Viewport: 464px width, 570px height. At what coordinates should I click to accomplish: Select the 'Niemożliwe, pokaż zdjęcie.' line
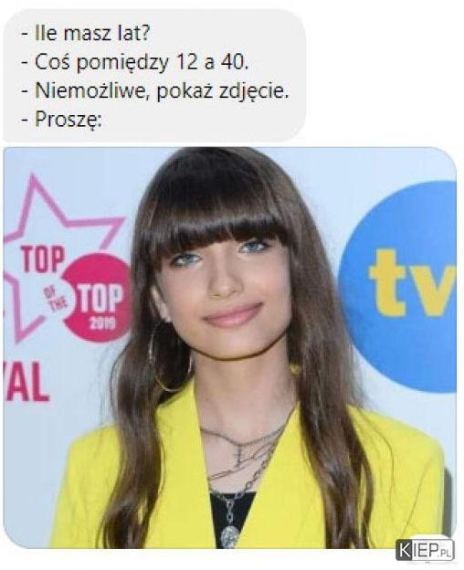click(155, 90)
